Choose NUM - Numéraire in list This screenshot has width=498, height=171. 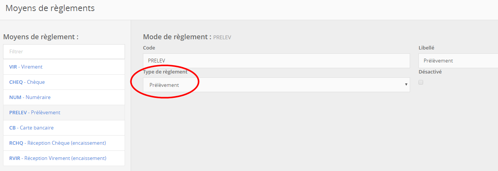point(30,97)
